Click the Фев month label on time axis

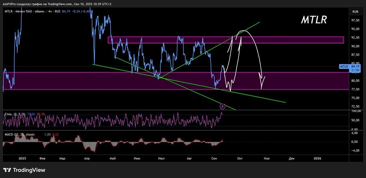pyautogui.click(x=42, y=158)
